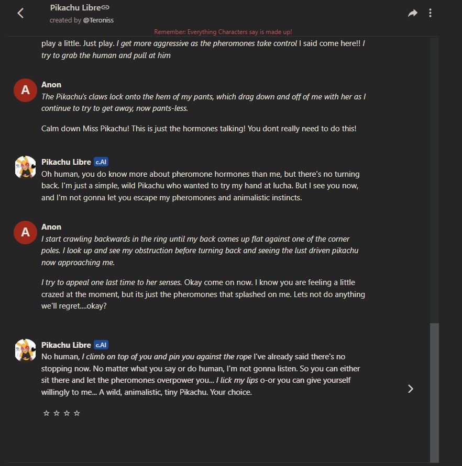Click the chat scrollbar thumb
462x466 pixels.
pos(434,392)
